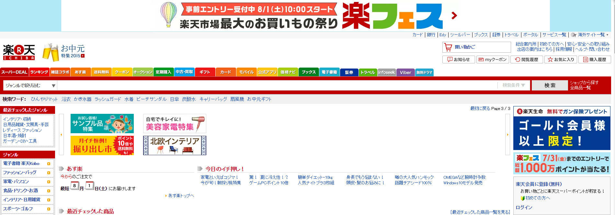
Task: Open お気に入り favorites star button
Action: (561, 59)
